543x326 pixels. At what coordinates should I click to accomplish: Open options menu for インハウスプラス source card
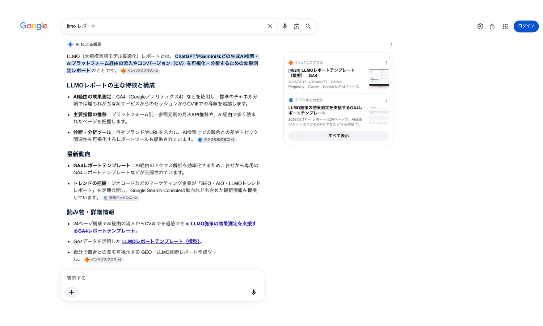click(x=386, y=63)
